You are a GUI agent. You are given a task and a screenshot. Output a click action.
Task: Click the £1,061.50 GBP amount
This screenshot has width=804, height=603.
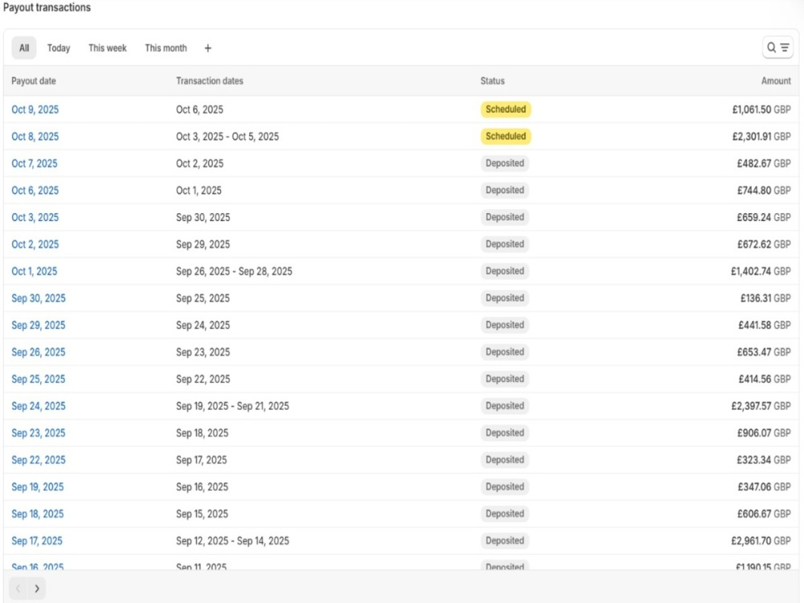tap(761, 109)
